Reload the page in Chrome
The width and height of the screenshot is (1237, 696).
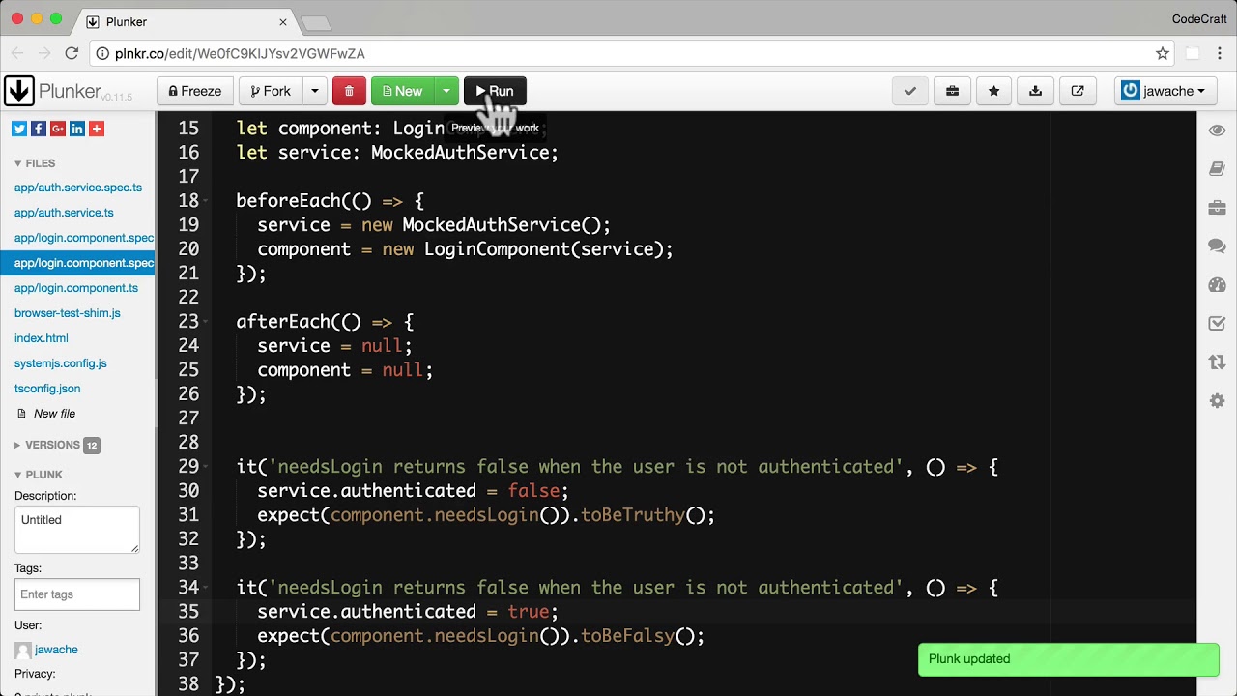(72, 53)
